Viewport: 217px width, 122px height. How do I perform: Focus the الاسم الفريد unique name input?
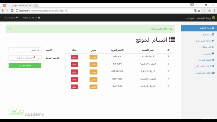tap(25, 58)
